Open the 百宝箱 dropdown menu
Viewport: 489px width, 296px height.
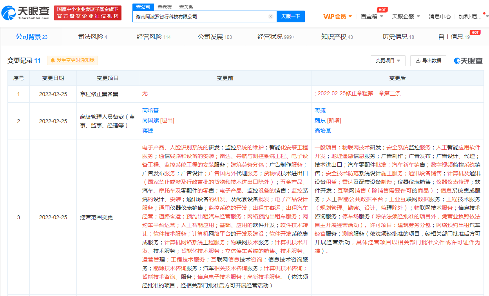pyautogui.click(x=372, y=16)
